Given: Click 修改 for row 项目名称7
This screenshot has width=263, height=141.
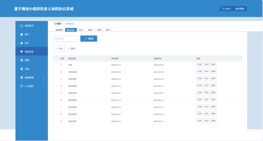Looking at the screenshot, I should tap(206, 78).
